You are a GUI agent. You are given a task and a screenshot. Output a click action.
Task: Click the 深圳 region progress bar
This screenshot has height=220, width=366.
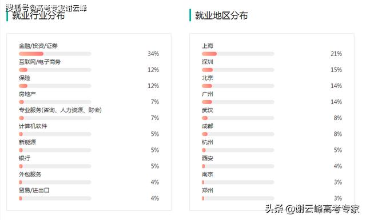click(238, 70)
